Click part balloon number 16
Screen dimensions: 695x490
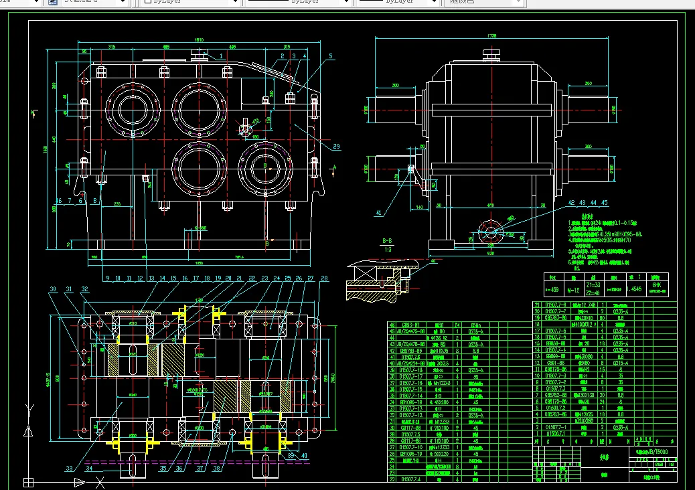pyautogui.click(x=185, y=278)
